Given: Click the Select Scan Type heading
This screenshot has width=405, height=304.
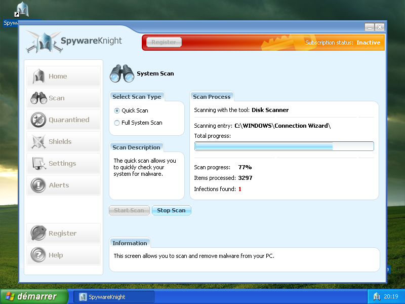Looking at the screenshot, I should coord(137,97).
